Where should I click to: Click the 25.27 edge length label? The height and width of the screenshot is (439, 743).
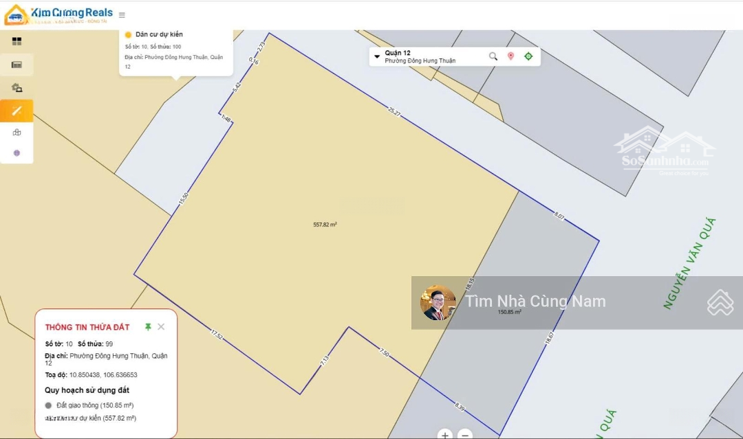pos(394,112)
